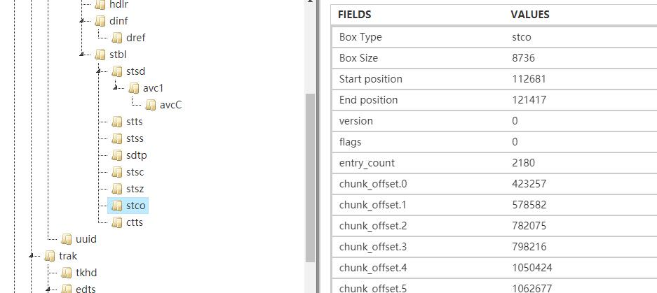Collapse the stbl tree node
The height and width of the screenshot is (293, 657).
[82, 54]
